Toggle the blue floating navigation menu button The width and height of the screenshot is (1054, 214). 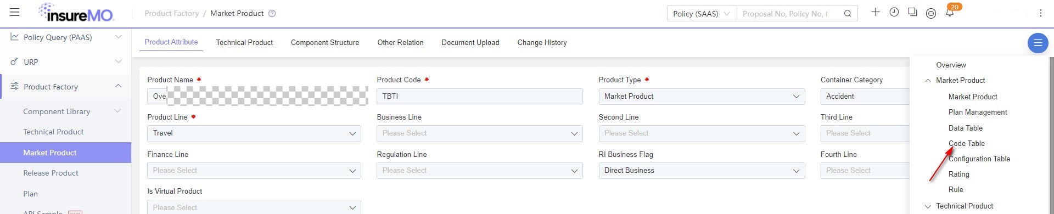(1038, 43)
